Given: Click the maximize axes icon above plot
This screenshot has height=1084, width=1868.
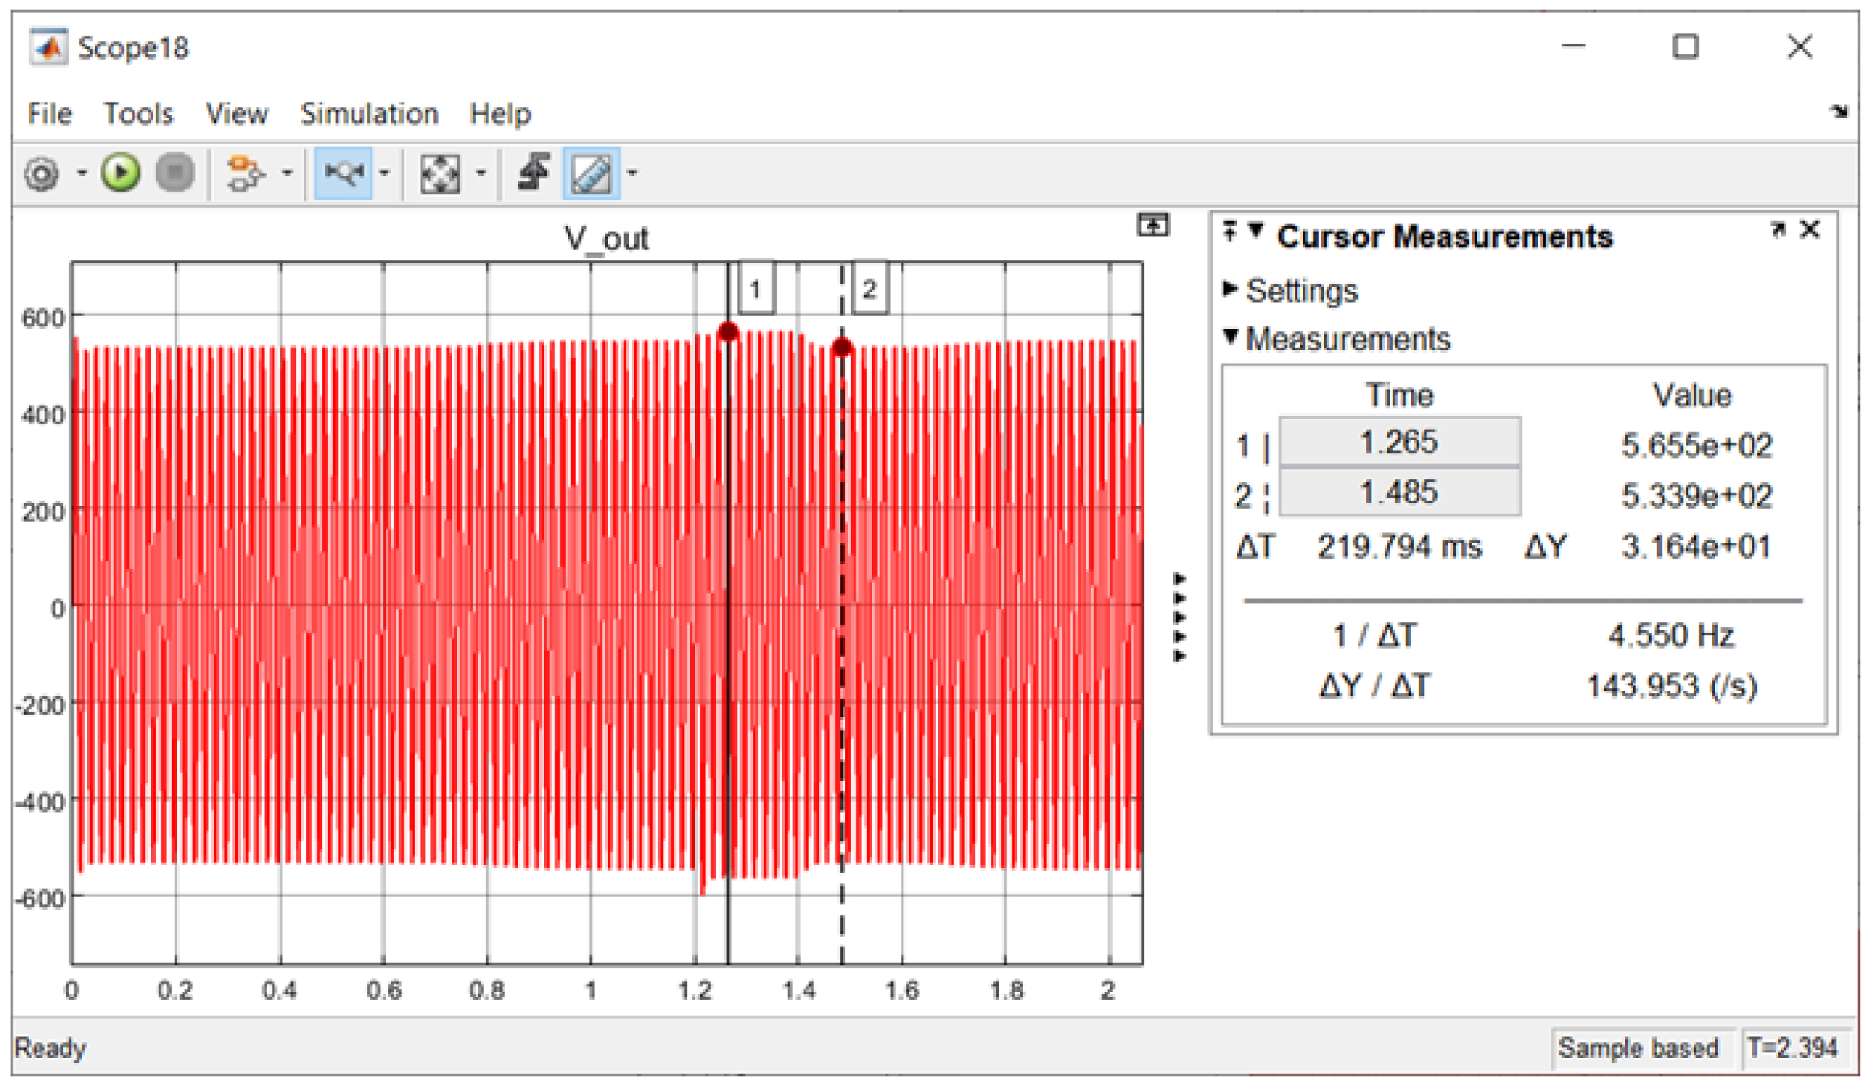Looking at the screenshot, I should [x=1152, y=224].
